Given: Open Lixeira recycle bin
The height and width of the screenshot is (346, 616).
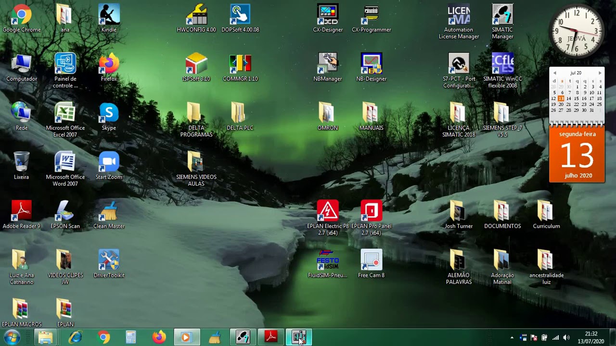Looking at the screenshot, I should coord(22,165).
